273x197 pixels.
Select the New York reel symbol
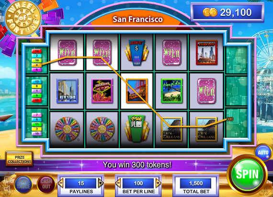[67, 91]
